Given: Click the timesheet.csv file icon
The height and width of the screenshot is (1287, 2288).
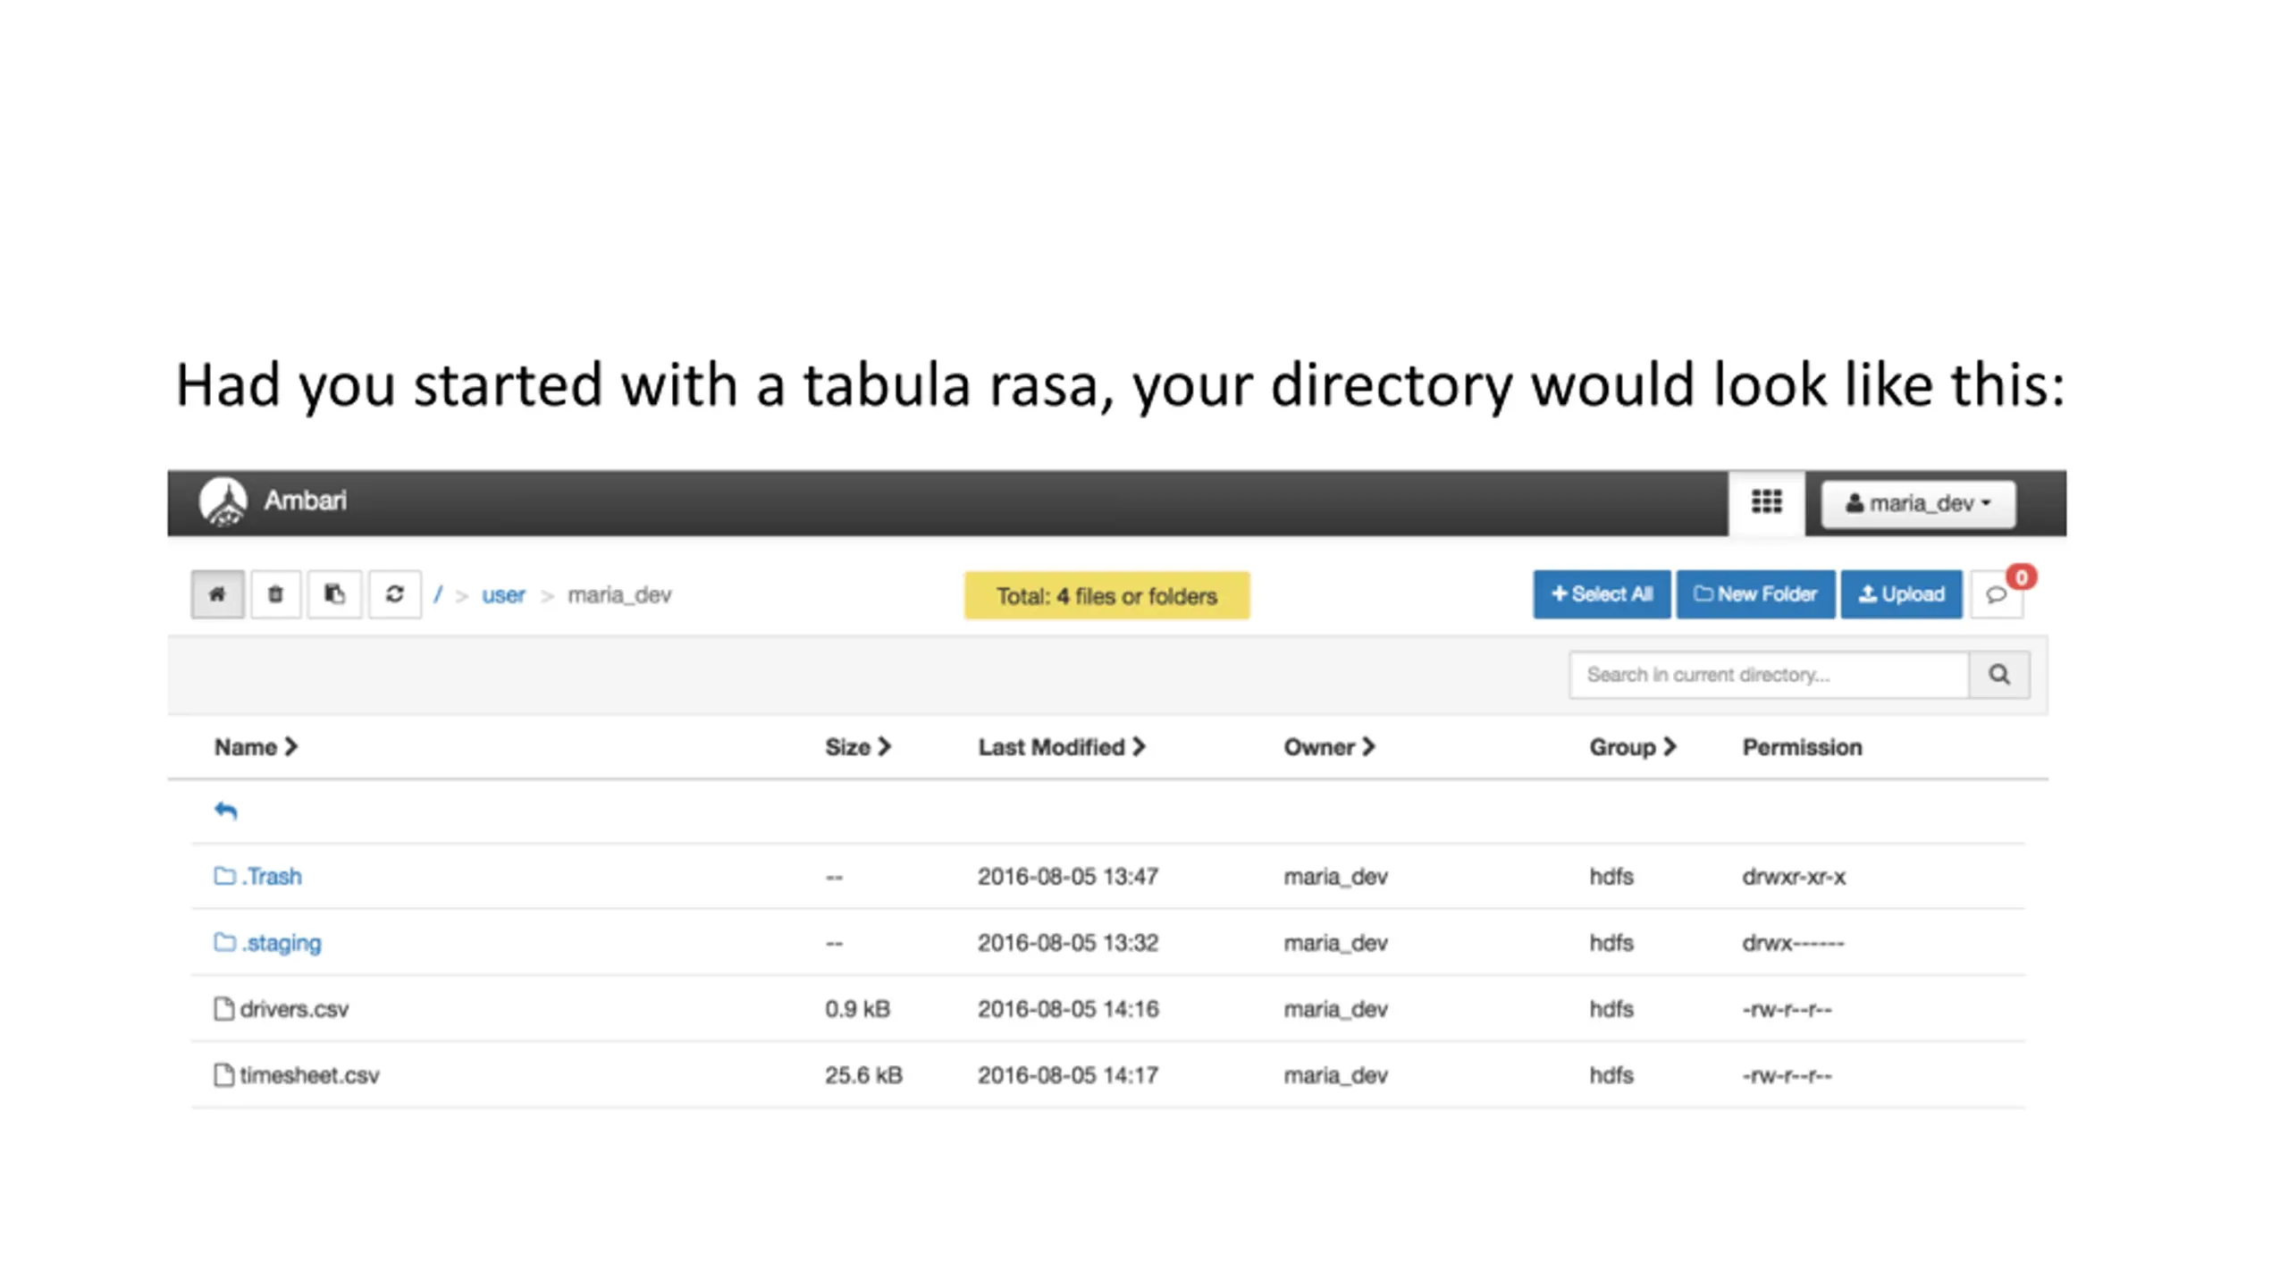Looking at the screenshot, I should pyautogui.click(x=223, y=1074).
